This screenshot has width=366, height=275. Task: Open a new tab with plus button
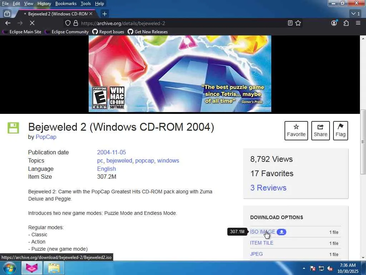pos(105,14)
